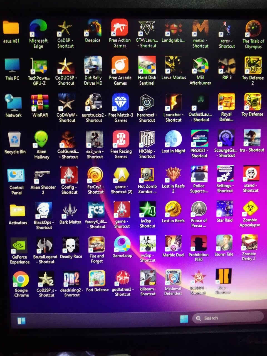Click the WinRAR icon
The width and height of the screenshot is (267, 356).
click(x=40, y=103)
